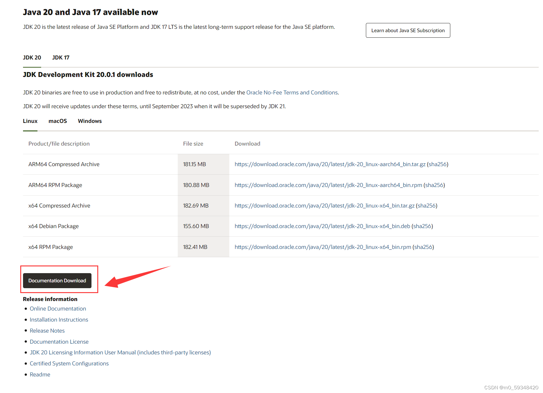Open sha256 for ARM64 Compressed Archive
543x393 pixels.
(x=437, y=164)
